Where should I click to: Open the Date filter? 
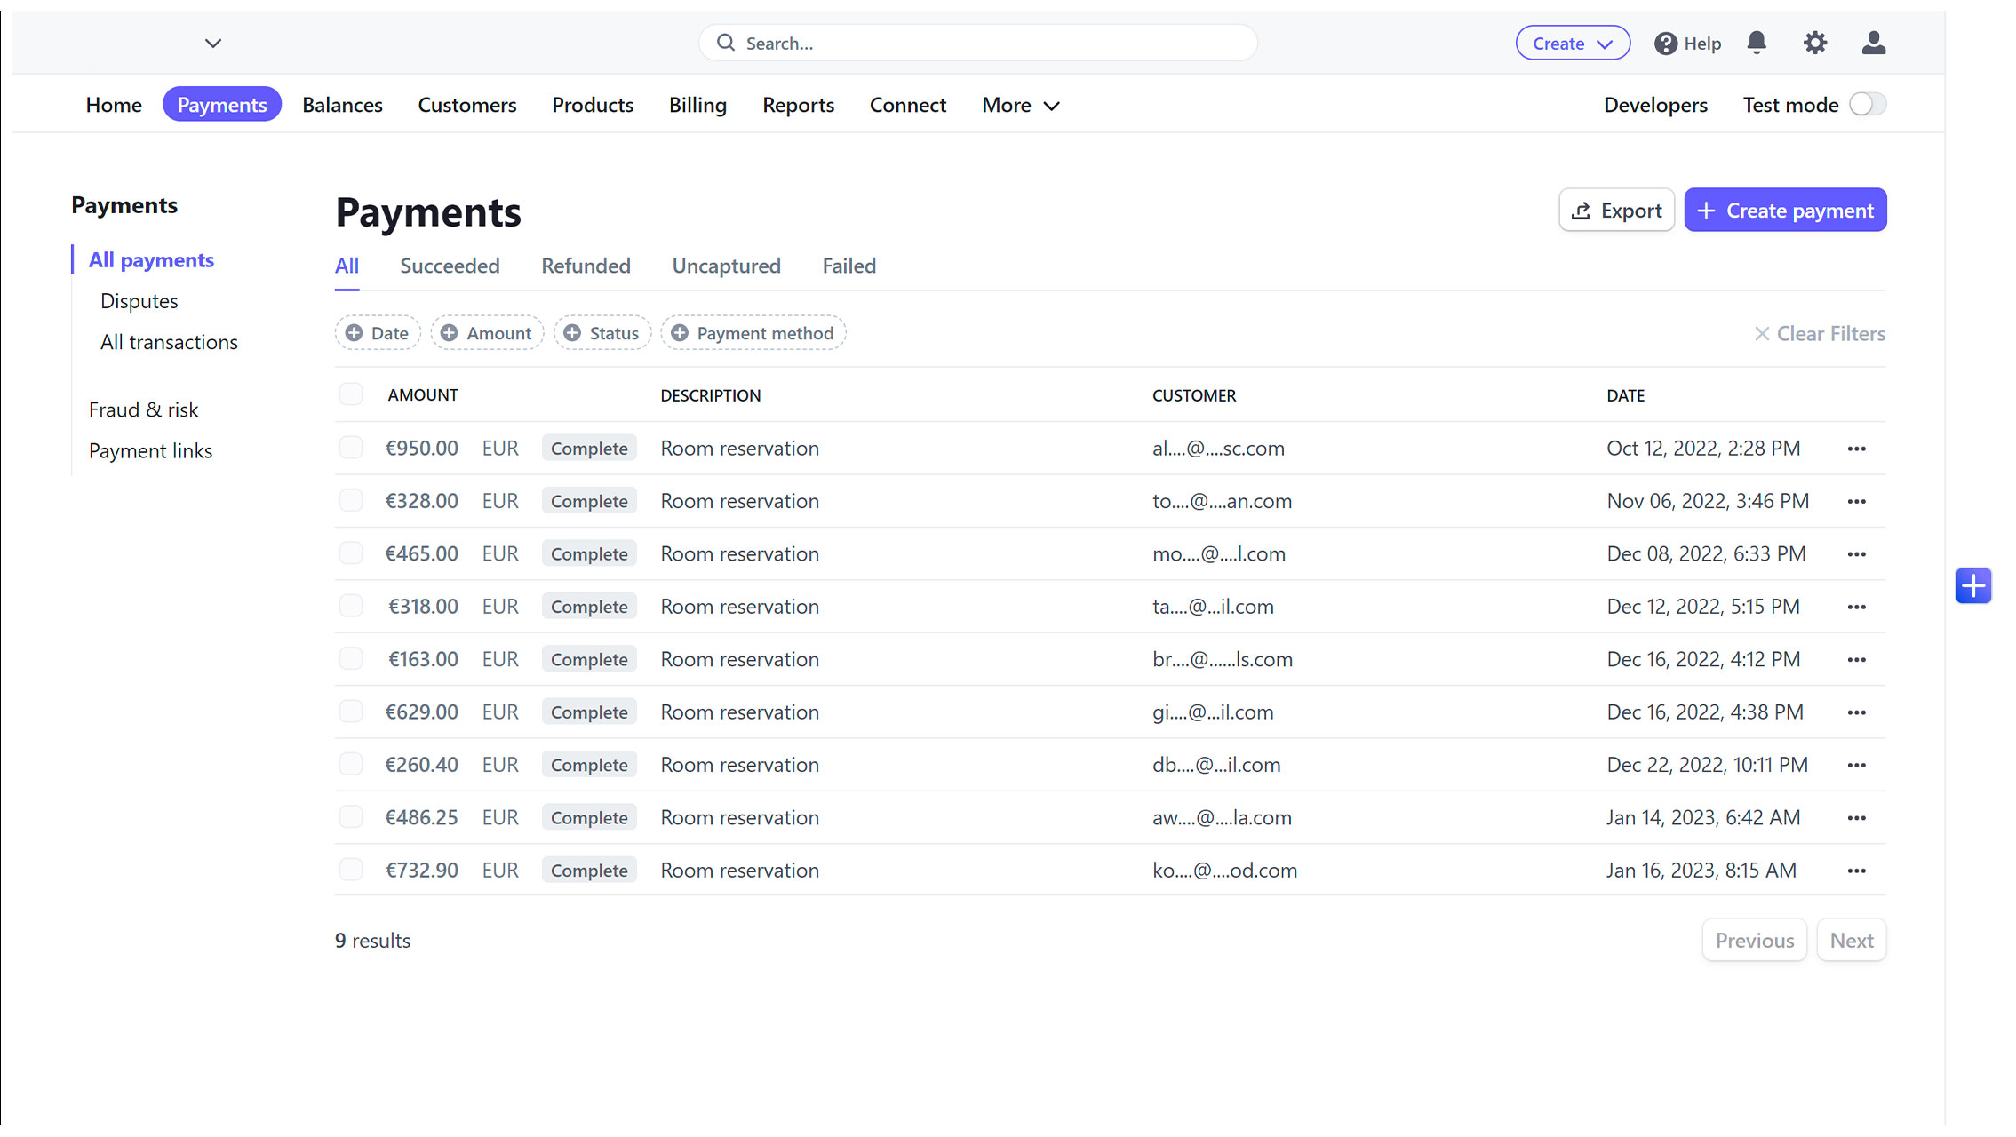coord(378,333)
